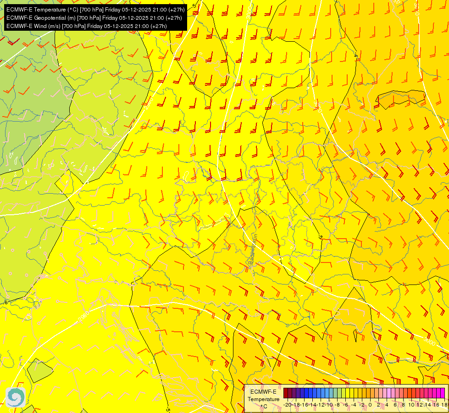Click the legend tick label -18
The image size is (449, 413).
[296, 405]
